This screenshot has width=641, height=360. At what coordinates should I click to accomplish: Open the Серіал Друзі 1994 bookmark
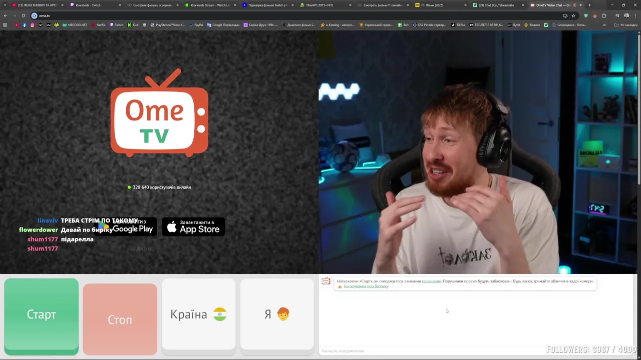[261, 24]
